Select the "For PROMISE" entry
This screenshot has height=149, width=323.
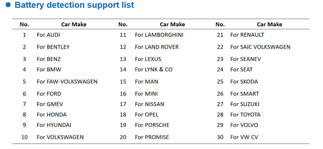click(152, 137)
